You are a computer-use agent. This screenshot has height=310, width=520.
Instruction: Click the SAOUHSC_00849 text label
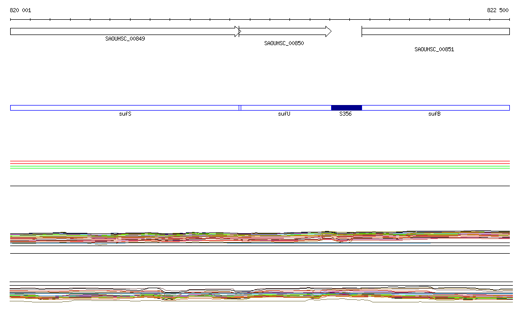tap(125, 39)
